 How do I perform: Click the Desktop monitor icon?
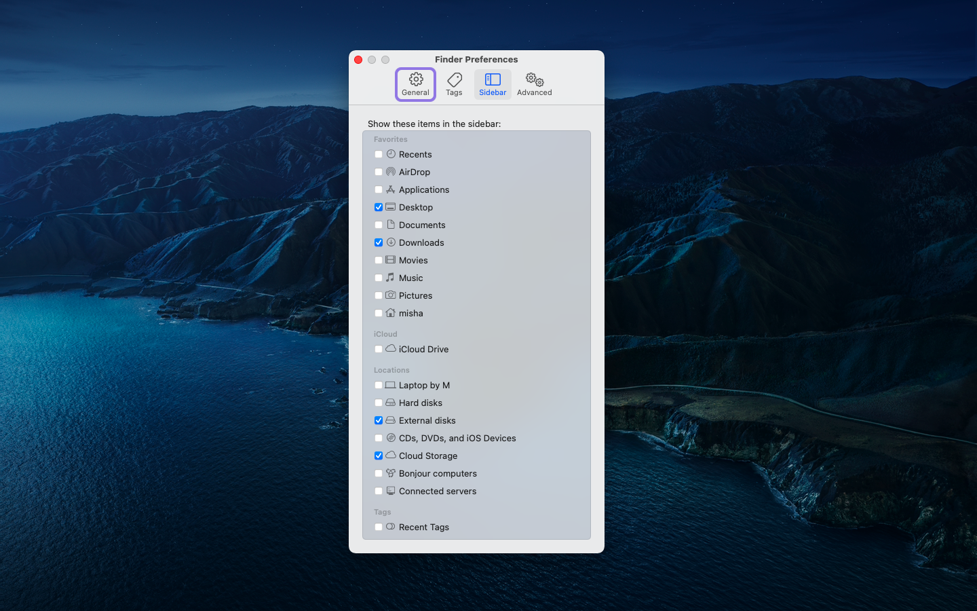tap(391, 207)
